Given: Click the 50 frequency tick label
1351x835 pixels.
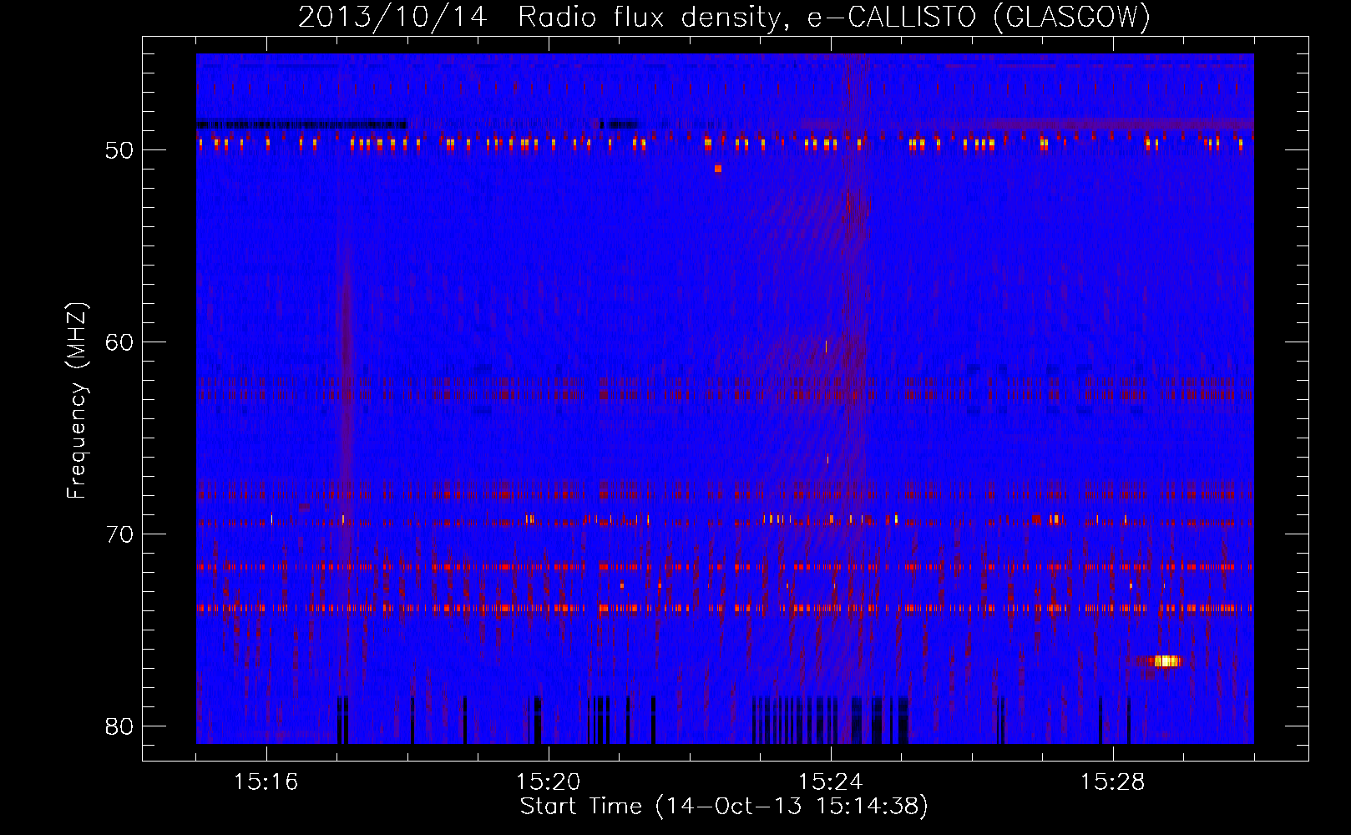Looking at the screenshot, I should (x=119, y=151).
